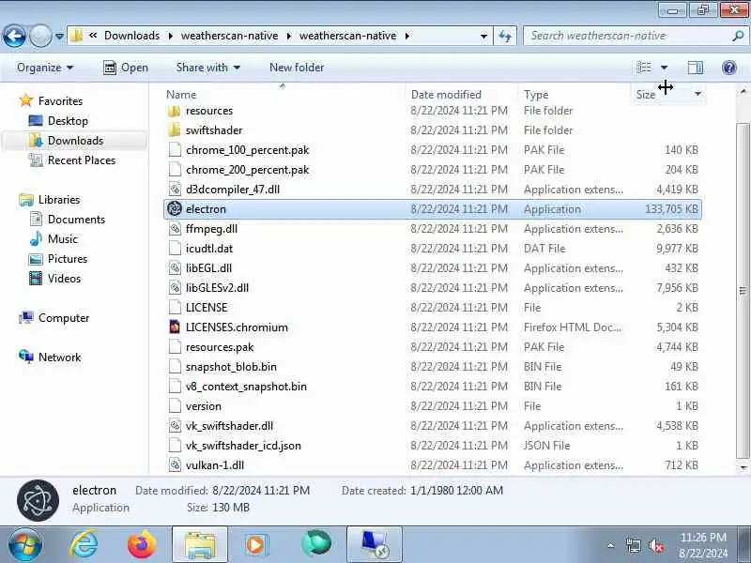751x563 pixels.
Task: Click the Back navigation arrow button
Action: point(14,36)
